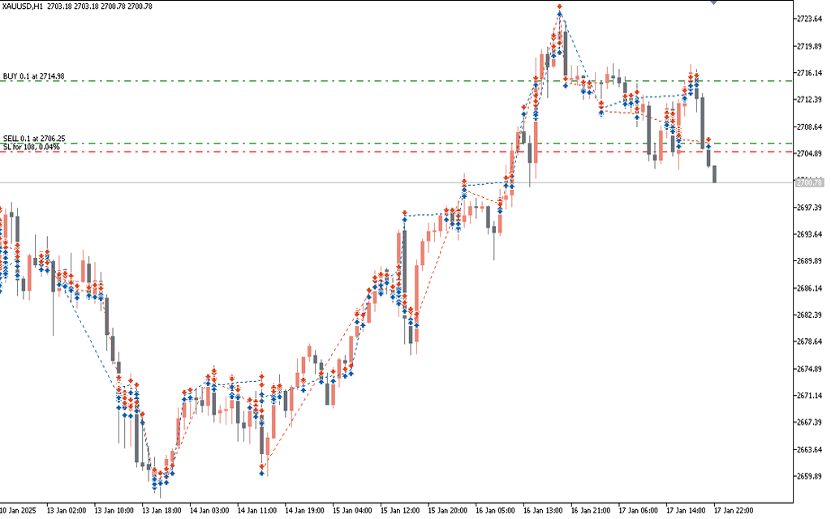831x519 pixels.
Task: Select the SELL 0.1 at 2706.25 order label
Action: point(34,139)
